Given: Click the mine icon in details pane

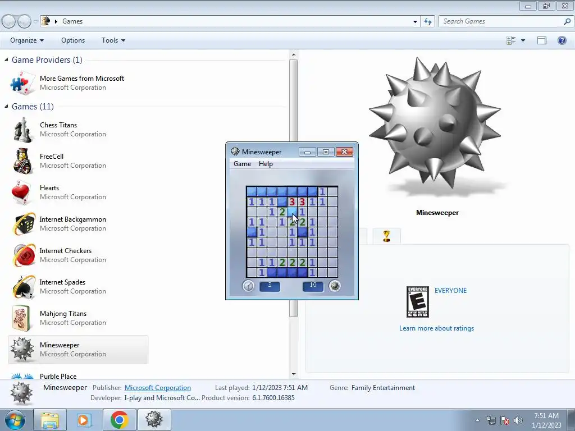Looking at the screenshot, I should 21,393.
